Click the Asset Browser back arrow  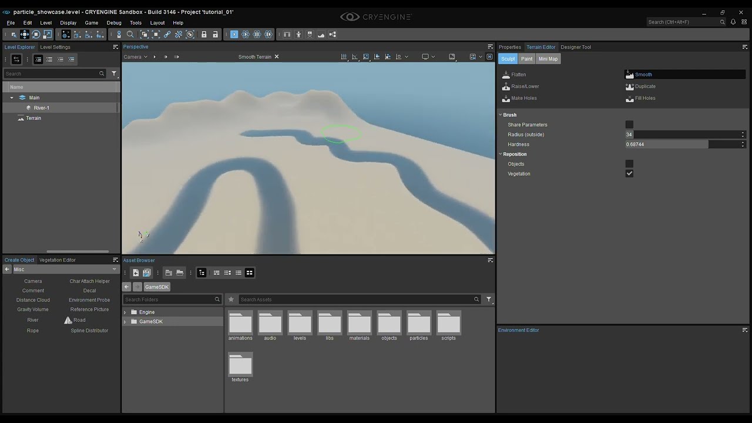[126, 287]
